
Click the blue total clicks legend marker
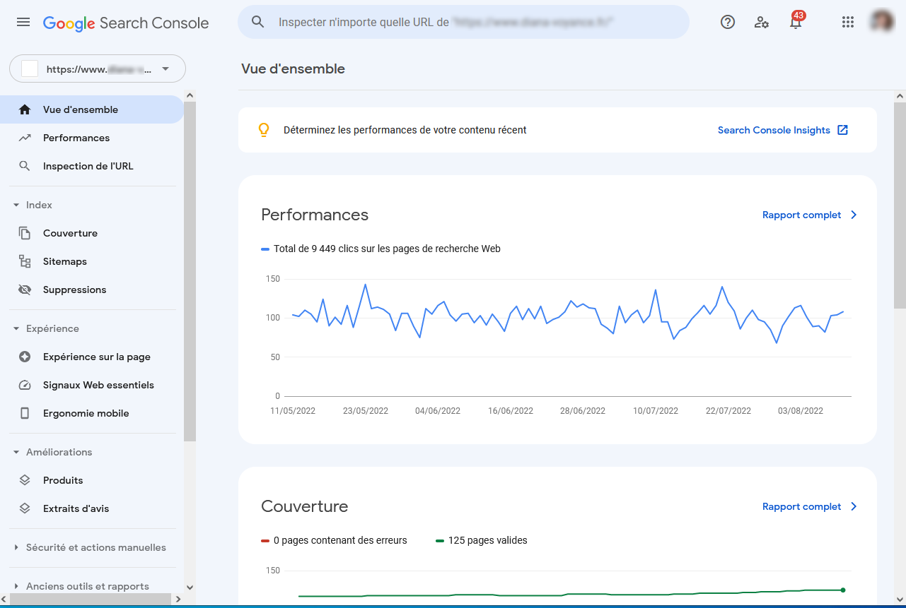point(265,249)
